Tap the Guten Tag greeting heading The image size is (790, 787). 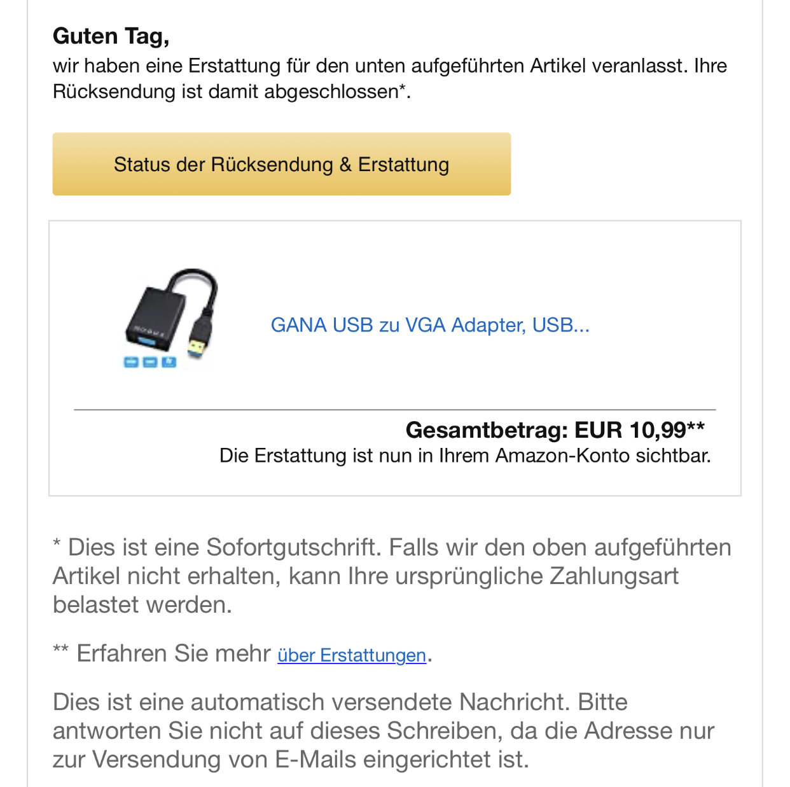pyautogui.click(x=111, y=36)
